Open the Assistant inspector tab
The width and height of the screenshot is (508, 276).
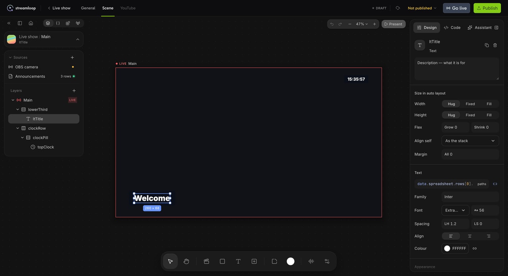click(x=479, y=27)
